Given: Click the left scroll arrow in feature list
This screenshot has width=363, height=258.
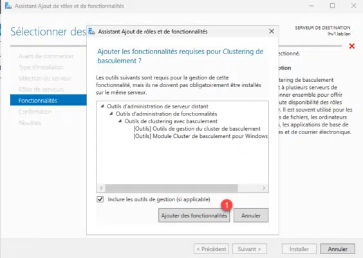Looking at the screenshot, I should point(102,188).
